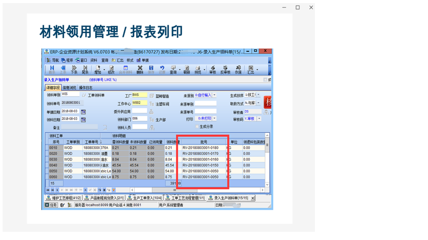The height and width of the screenshot is (240, 428).
Task: Click the 批号 column header
Action: 204,142
